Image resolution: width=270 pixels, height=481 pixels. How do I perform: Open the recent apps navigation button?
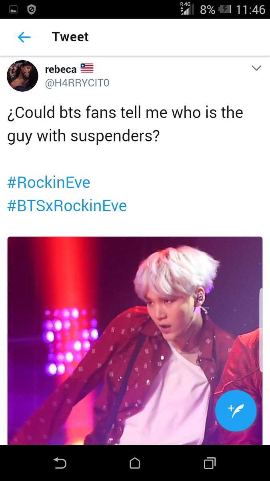point(210,463)
